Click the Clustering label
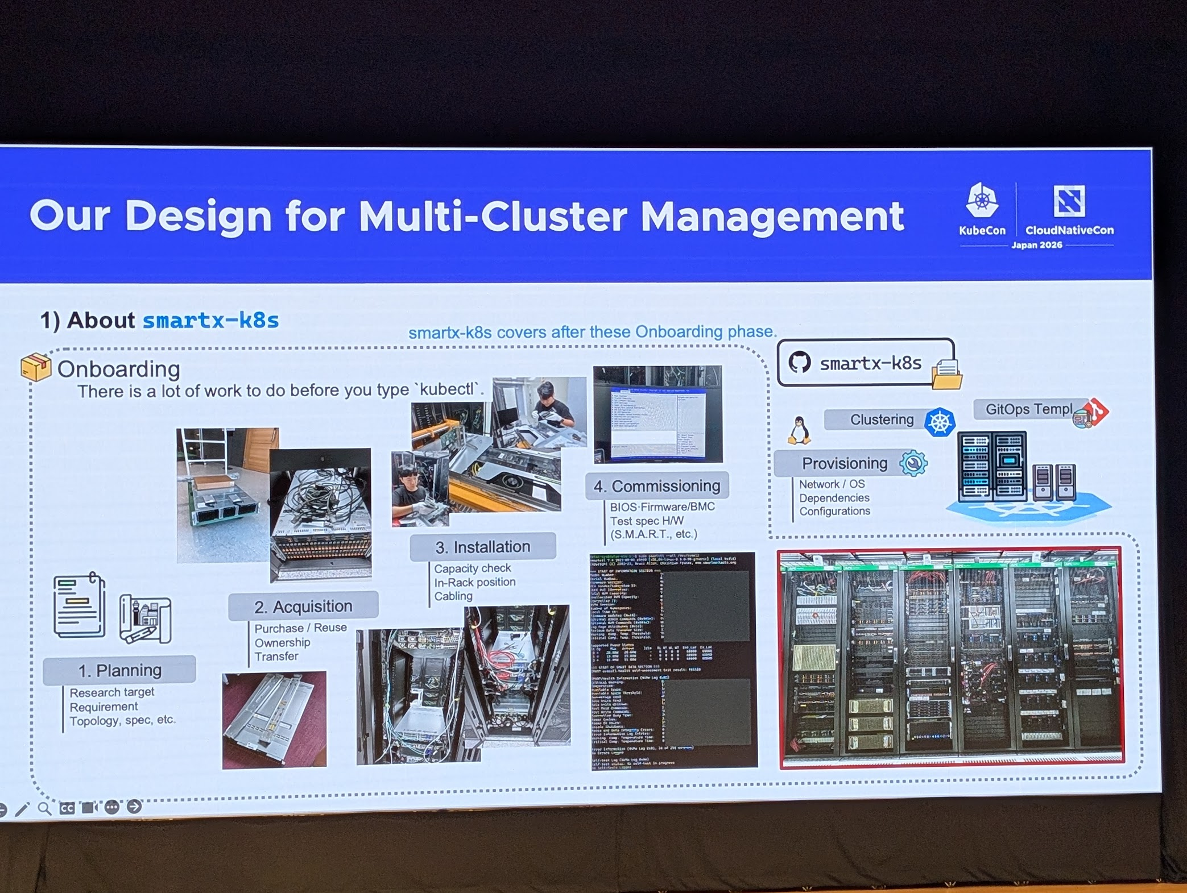This screenshot has width=1187, height=893. coord(882,419)
